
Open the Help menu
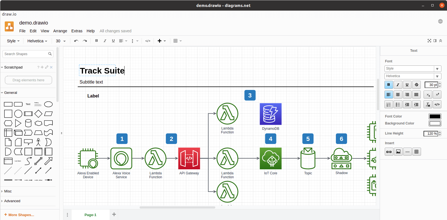click(x=90, y=31)
